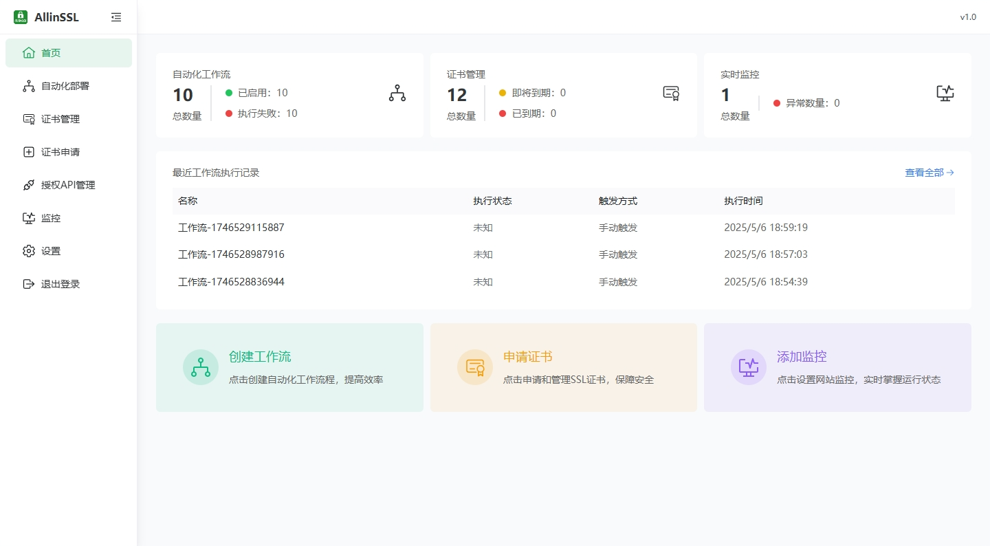Click the green 创建工作流 circle icon
The height and width of the screenshot is (546, 990).
(x=200, y=367)
